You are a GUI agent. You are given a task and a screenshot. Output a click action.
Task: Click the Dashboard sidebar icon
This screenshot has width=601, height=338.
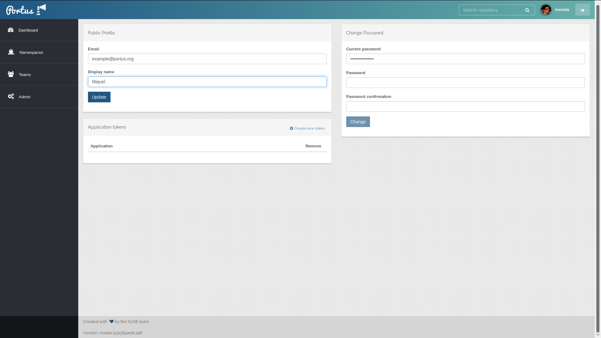click(11, 30)
